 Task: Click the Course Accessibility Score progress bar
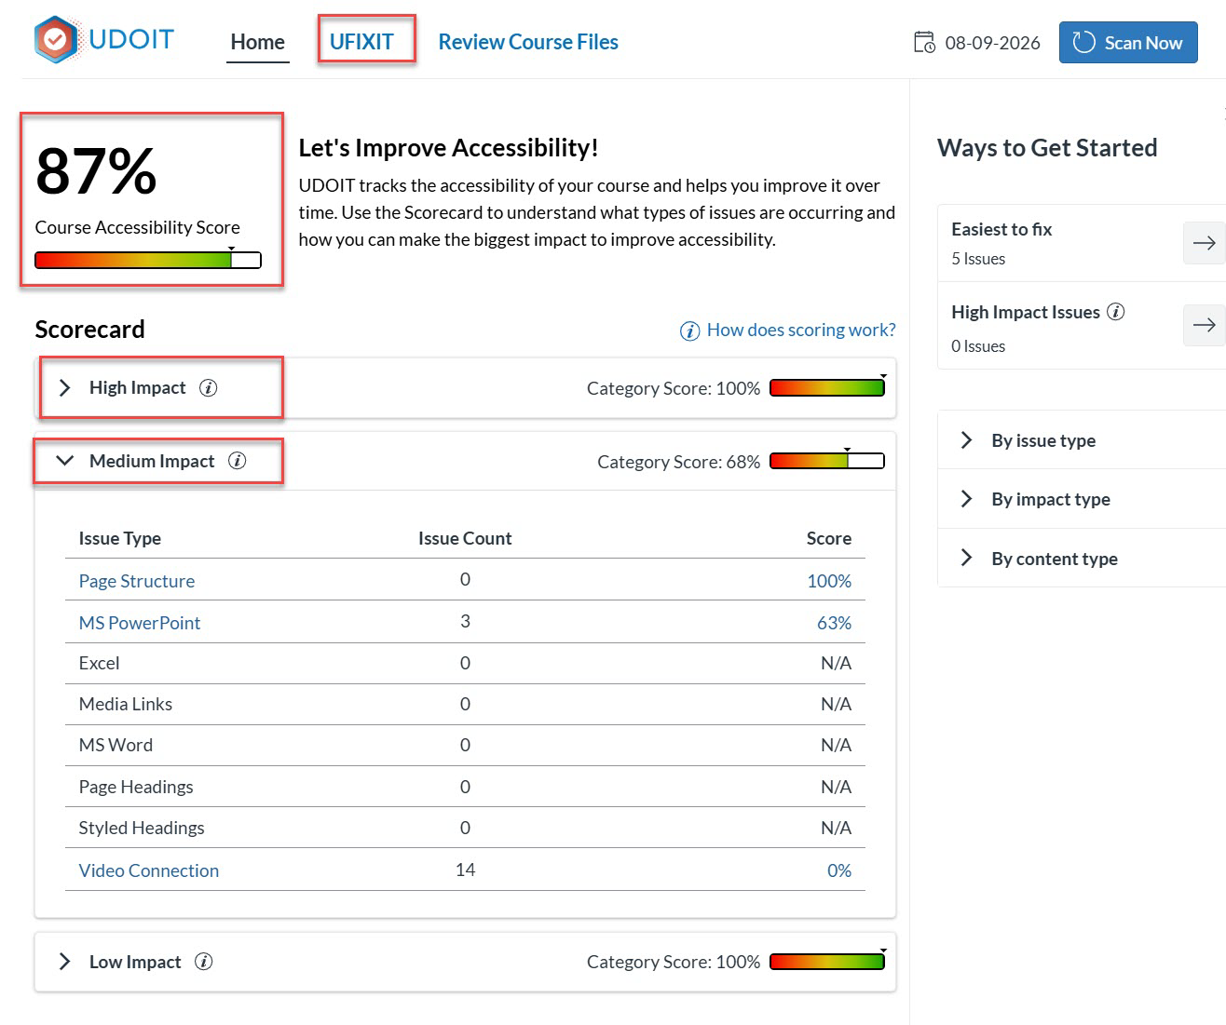(x=148, y=261)
